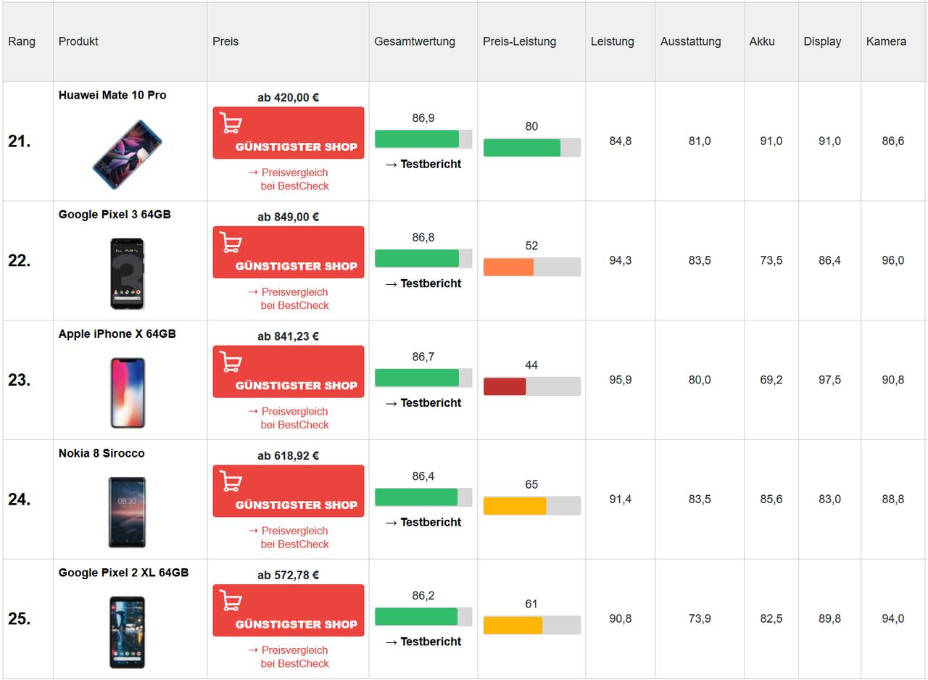Select the Display score '97,5'

[x=830, y=380]
